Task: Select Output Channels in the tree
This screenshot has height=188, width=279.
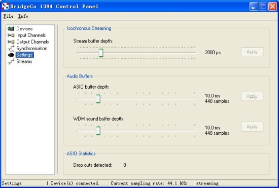Action: [32, 42]
